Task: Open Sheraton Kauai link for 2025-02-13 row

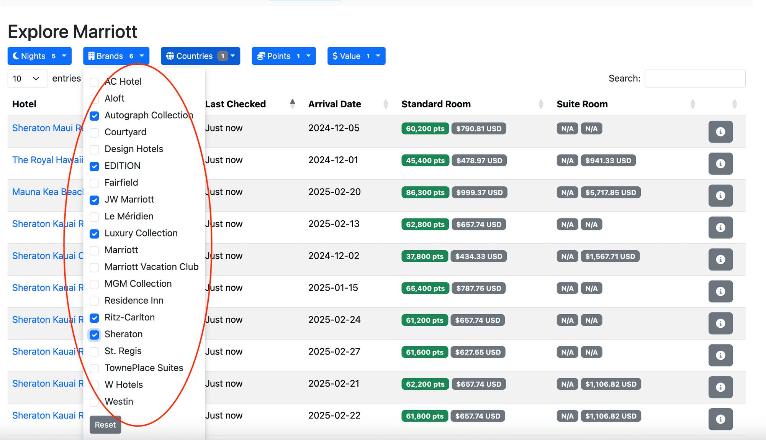Action: (x=47, y=224)
